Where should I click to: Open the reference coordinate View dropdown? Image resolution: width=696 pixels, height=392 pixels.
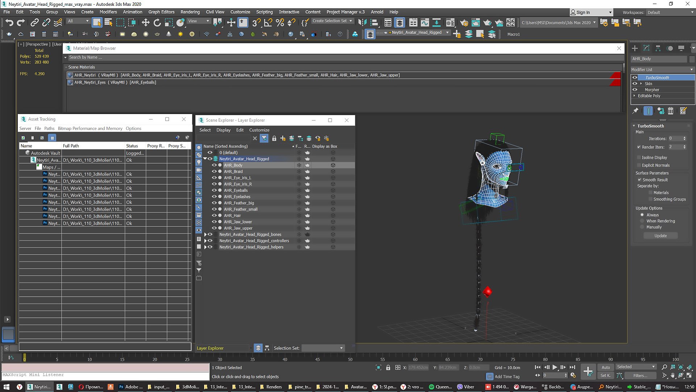pyautogui.click(x=199, y=21)
